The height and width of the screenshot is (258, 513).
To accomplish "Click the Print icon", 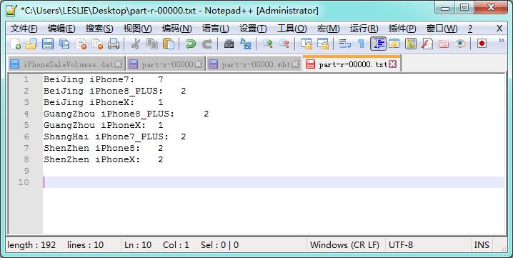I will pyautogui.click(x=114, y=44).
